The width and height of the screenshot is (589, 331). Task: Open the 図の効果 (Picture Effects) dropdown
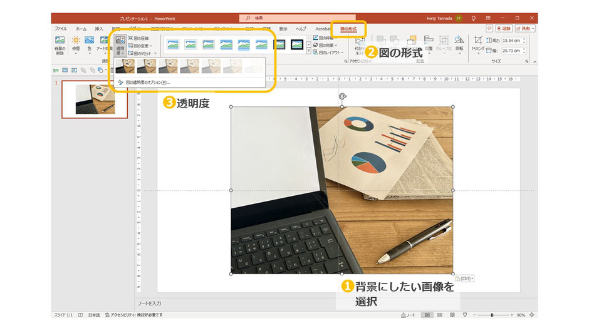[325, 45]
